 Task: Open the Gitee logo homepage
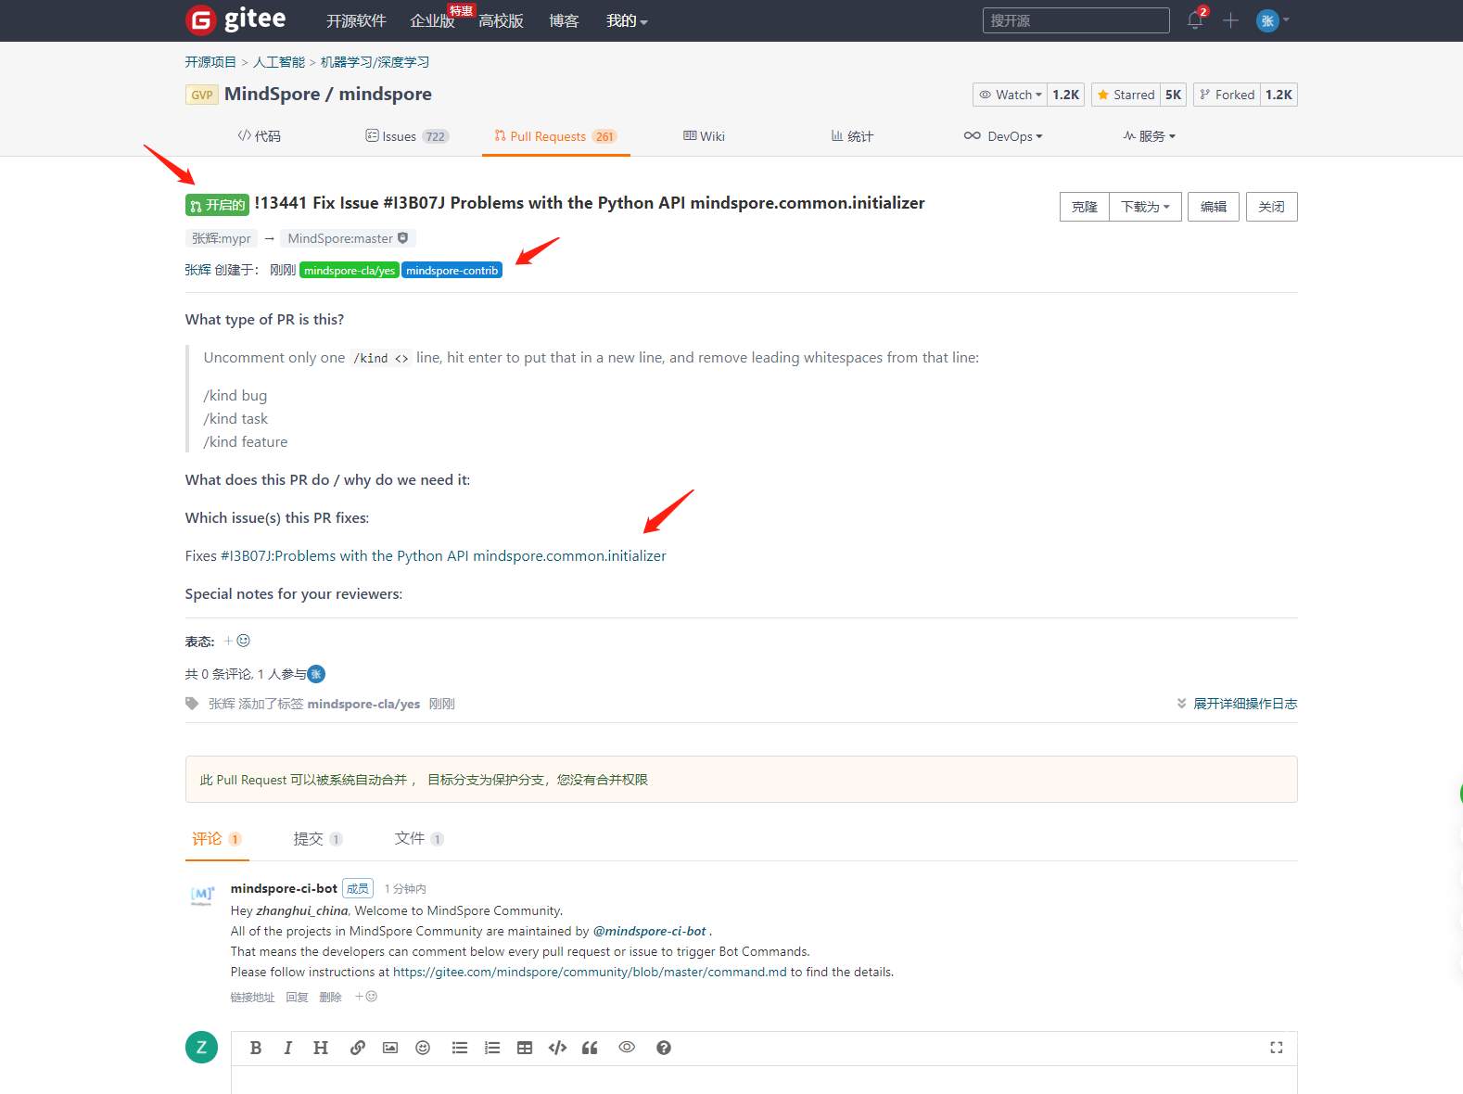click(236, 19)
